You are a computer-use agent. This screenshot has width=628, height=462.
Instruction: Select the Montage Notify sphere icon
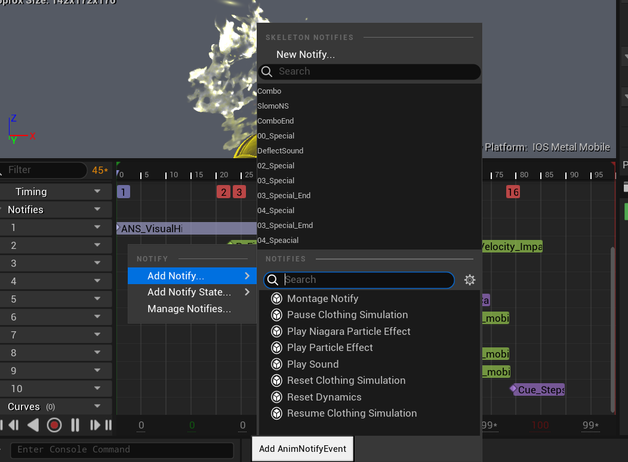[x=276, y=298]
